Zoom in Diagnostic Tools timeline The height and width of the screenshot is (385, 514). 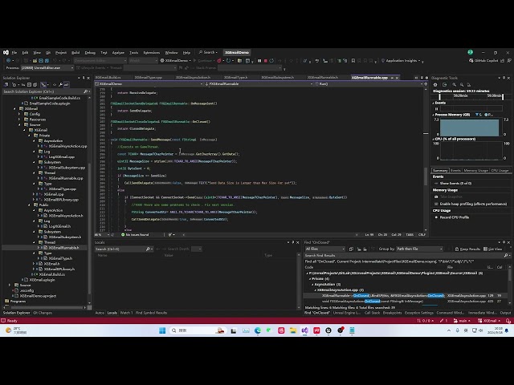(455, 85)
